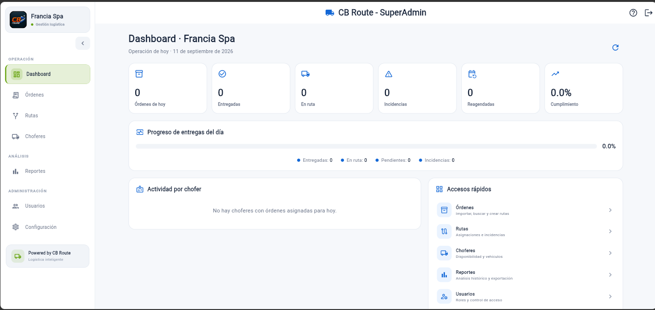Click the logout icon in the header

(649, 13)
